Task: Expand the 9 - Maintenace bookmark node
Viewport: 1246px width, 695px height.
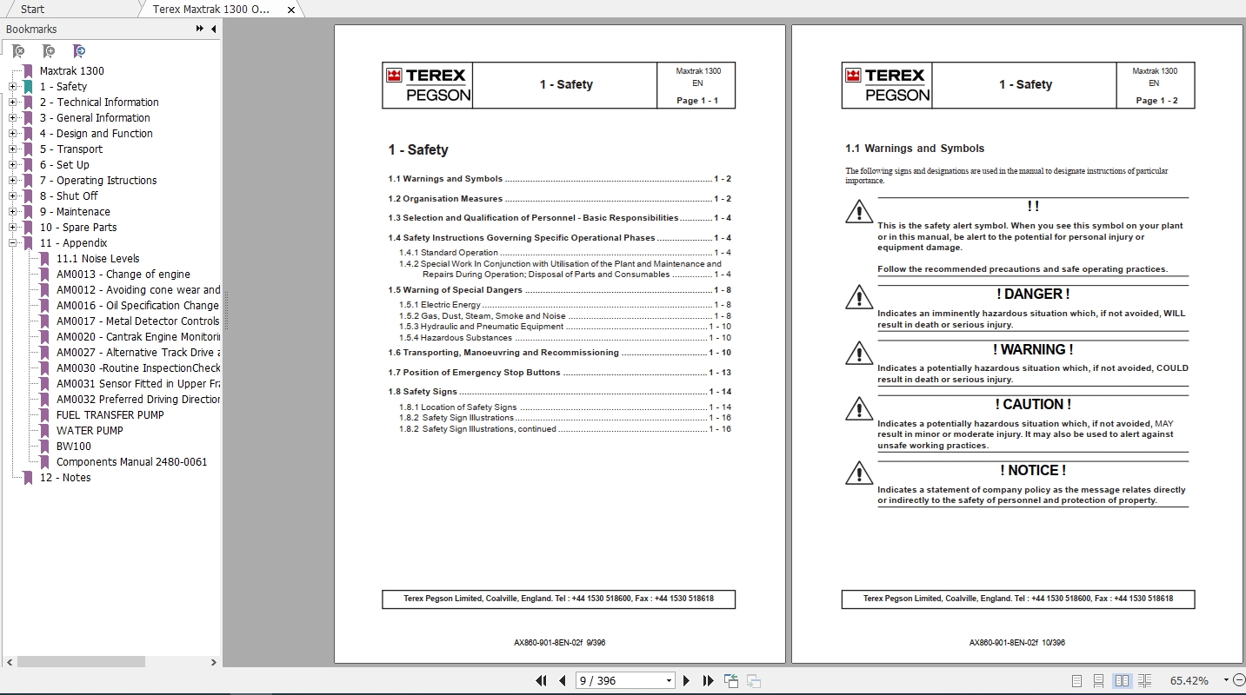Action: click(12, 212)
